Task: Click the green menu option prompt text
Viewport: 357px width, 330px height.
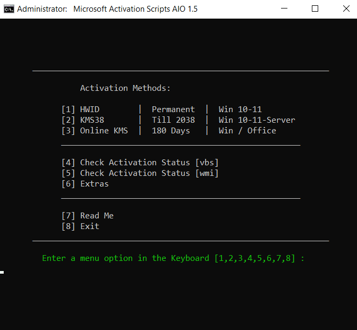Action: pyautogui.click(x=173, y=258)
